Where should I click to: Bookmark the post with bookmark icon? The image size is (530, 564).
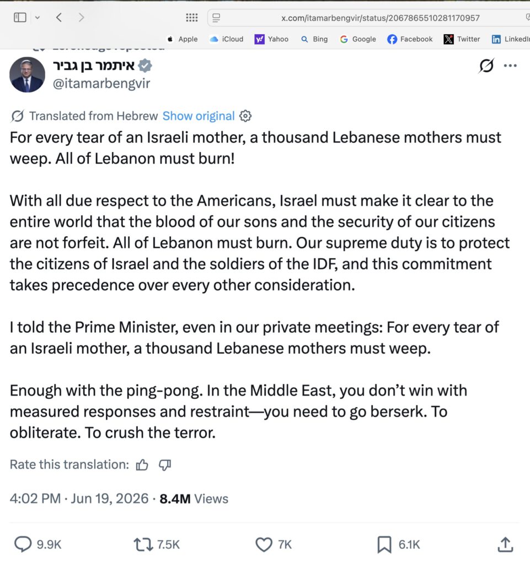click(x=384, y=544)
